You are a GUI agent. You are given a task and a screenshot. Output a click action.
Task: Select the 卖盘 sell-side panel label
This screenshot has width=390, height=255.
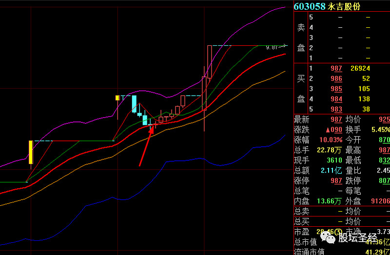pos(301,38)
